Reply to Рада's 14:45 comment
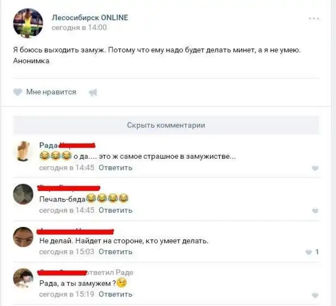This screenshot has width=336, height=306. [x=116, y=168]
